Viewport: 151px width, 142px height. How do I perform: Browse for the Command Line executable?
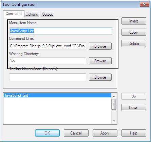click(100, 46)
